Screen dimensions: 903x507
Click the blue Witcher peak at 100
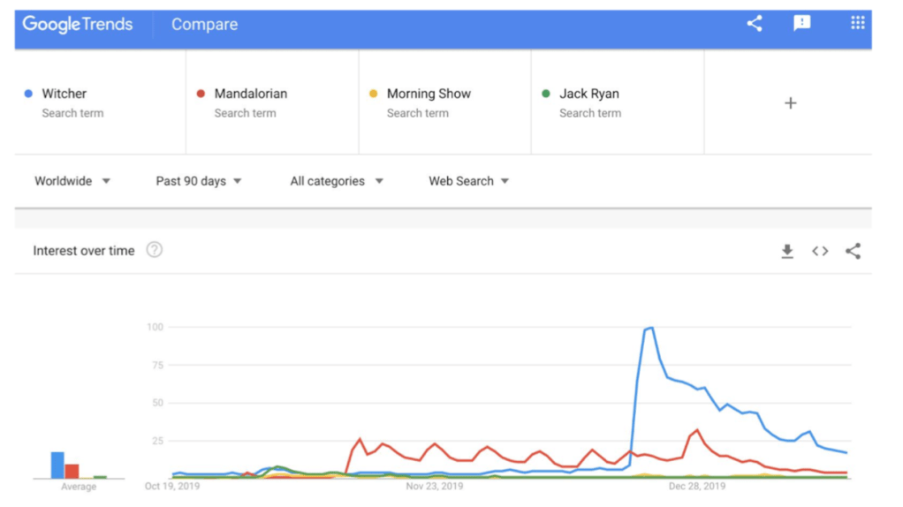pos(650,329)
